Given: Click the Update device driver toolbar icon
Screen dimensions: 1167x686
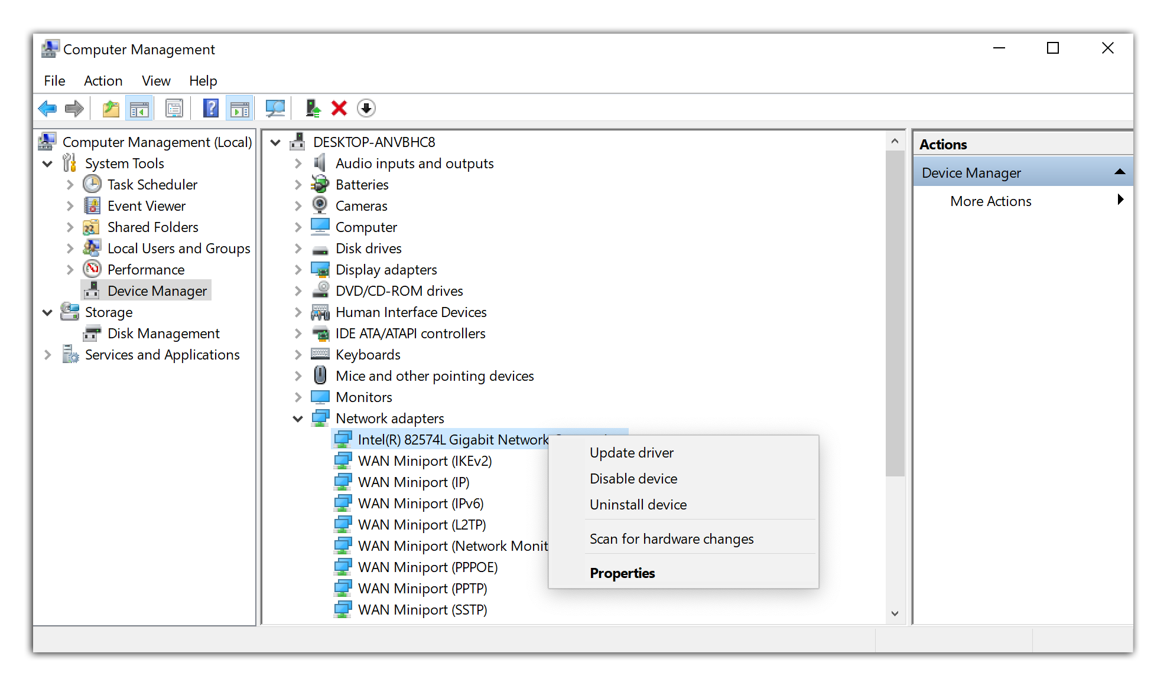Looking at the screenshot, I should (313, 108).
